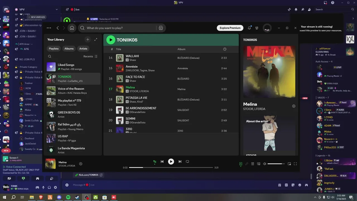Play the paused song in the player bar
This screenshot has width=357, height=201.
[171, 162]
